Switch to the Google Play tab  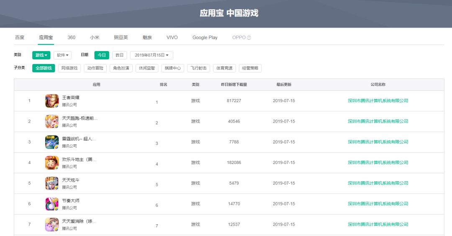point(205,38)
